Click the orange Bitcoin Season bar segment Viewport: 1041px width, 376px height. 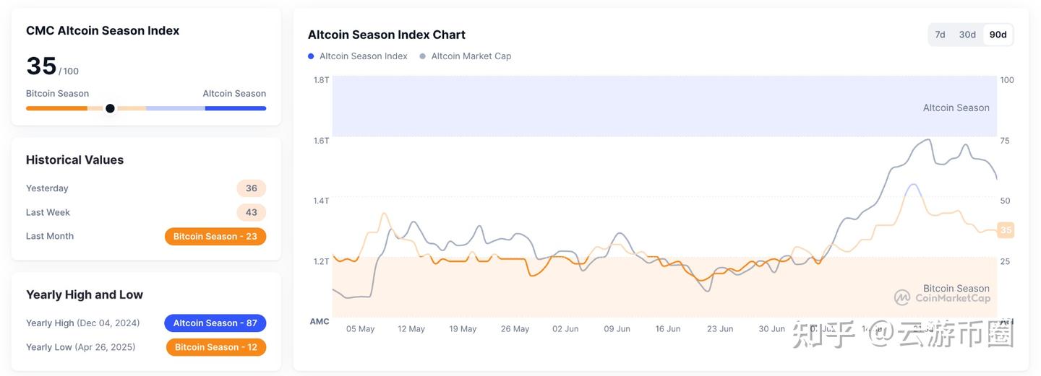pos(56,108)
